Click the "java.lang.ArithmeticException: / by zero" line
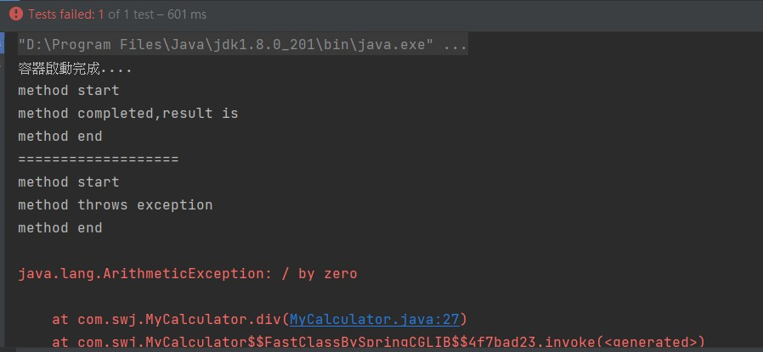The image size is (763, 352). (x=188, y=274)
